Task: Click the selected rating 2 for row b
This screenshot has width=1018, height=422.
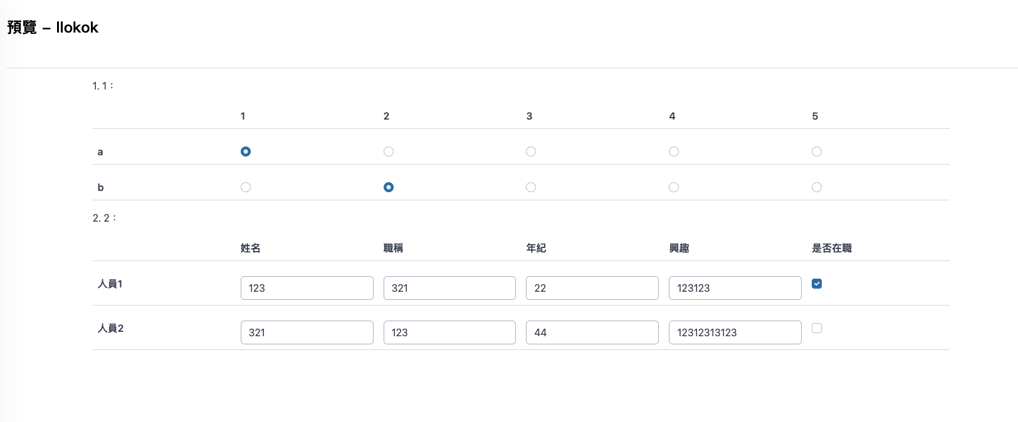Action: coord(389,187)
